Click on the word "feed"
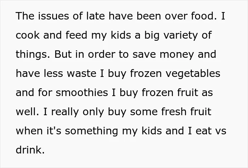Viewport: 248px width, 168px height. (77, 35)
